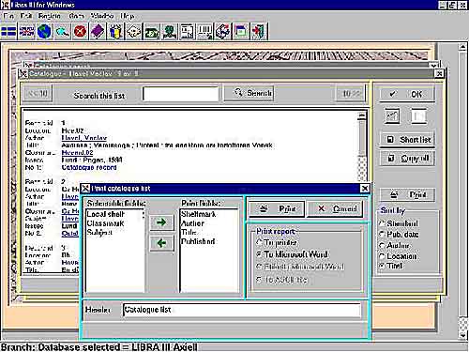This screenshot has width=469, height=352.
Task: Select Subject in Selectable fields
Action: [x=99, y=232]
